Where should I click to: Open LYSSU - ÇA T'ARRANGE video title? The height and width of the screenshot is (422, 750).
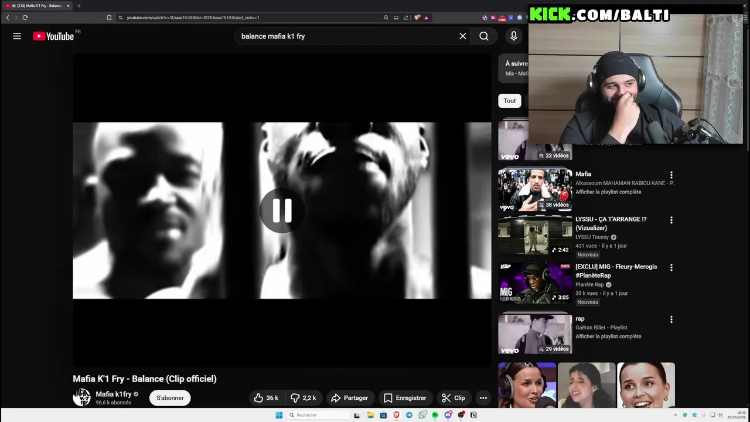point(611,223)
